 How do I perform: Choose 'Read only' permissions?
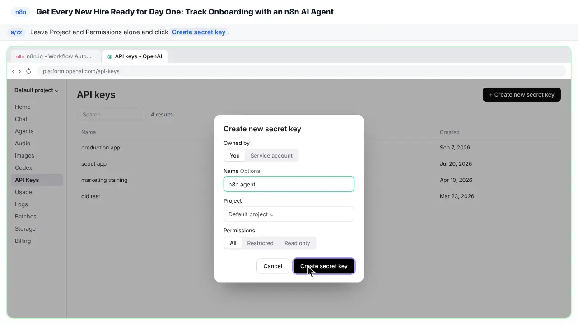[x=297, y=243]
